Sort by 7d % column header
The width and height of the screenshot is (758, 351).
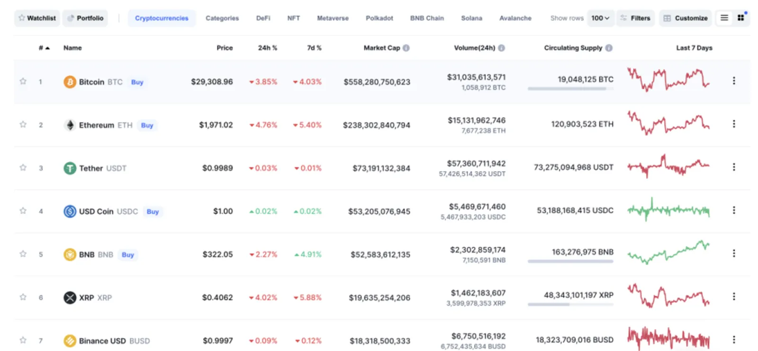coord(314,48)
